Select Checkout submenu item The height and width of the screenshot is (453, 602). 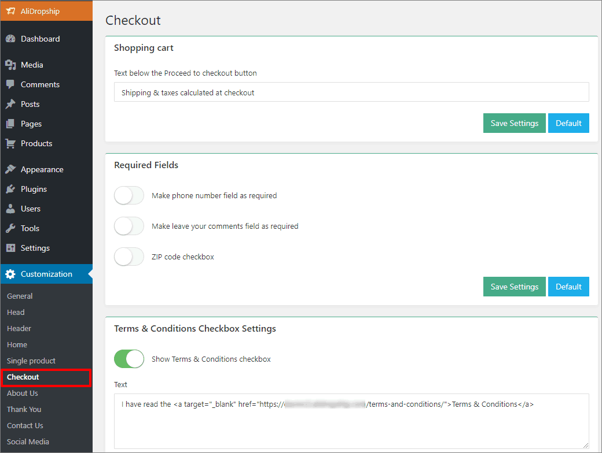[46, 377]
